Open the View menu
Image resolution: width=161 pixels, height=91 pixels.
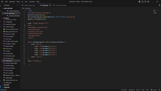pos(18,2)
